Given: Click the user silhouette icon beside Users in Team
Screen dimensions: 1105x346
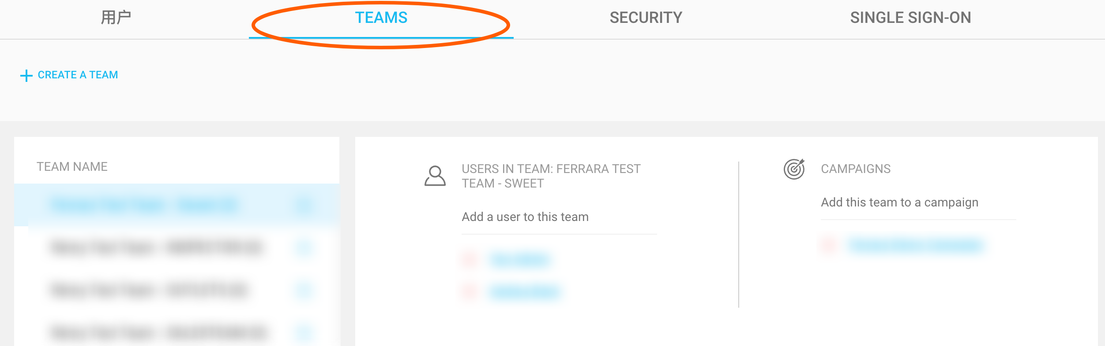Looking at the screenshot, I should [435, 176].
